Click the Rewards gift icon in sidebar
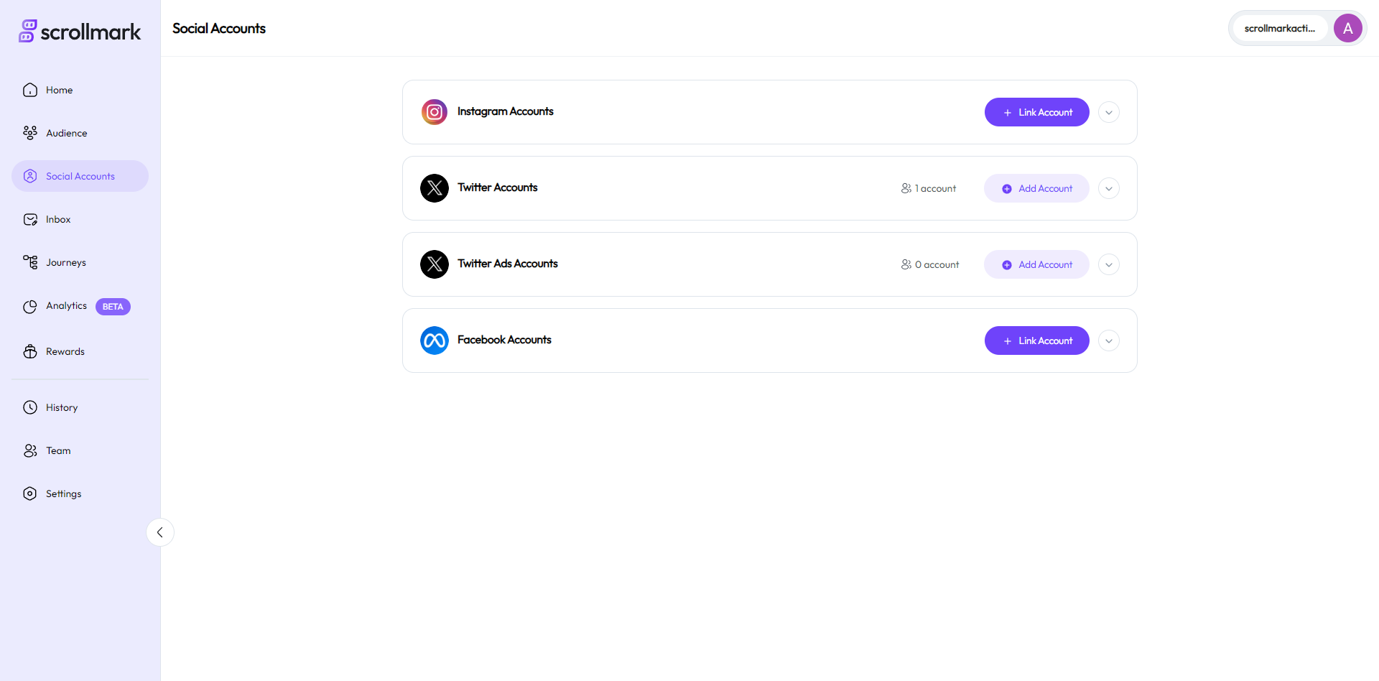Screen dimensions: 1379x681 30,351
